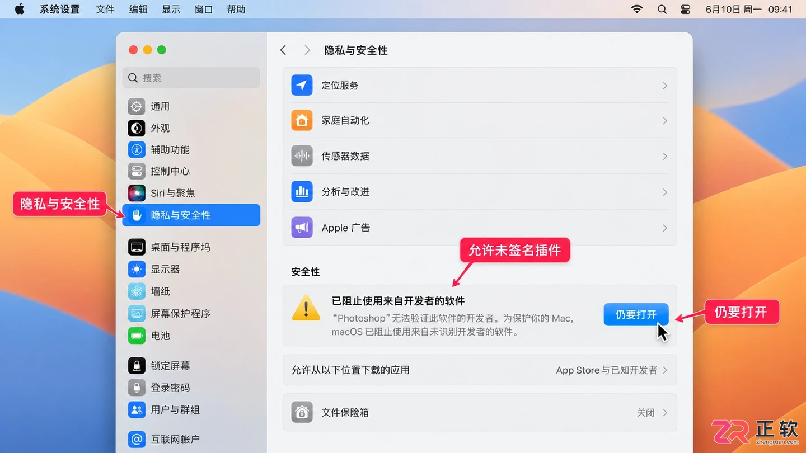Open the 文件 menu
Screen dimensions: 806x453
click(x=105, y=10)
